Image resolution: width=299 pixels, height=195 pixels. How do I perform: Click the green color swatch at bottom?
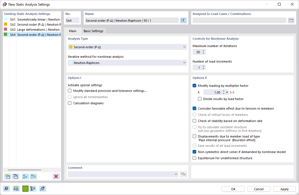[x=25, y=189]
